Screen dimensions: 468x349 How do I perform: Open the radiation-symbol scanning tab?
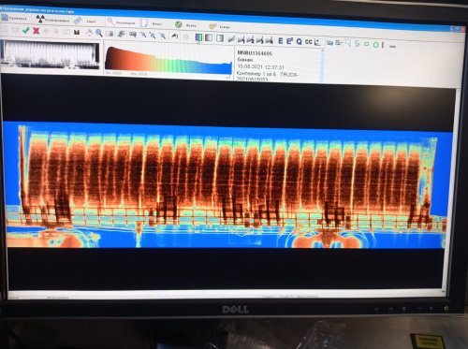[52, 20]
